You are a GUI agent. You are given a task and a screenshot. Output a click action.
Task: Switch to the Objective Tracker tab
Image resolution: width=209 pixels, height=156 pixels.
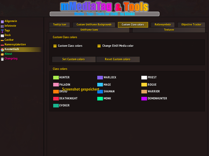(x=191, y=25)
